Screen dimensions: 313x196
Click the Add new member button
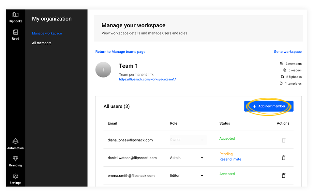[269, 106]
